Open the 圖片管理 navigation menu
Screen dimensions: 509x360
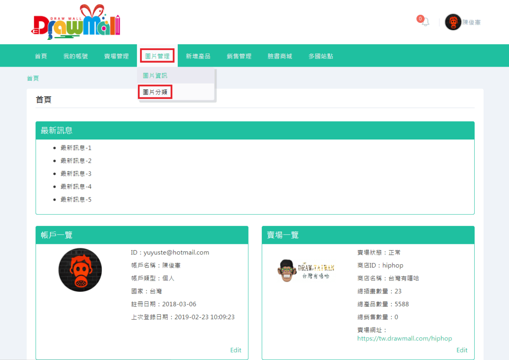click(x=157, y=56)
